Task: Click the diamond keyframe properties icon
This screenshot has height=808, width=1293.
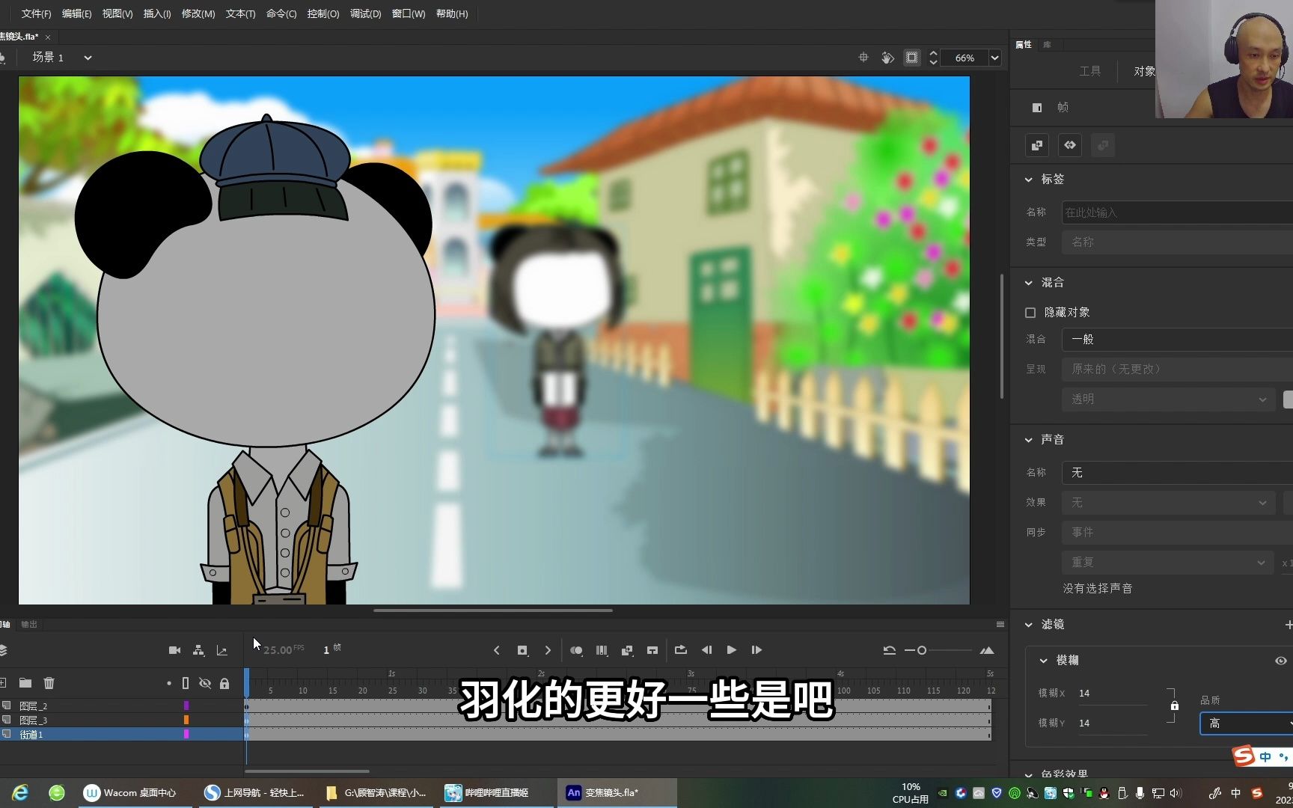Action: coord(1070,145)
